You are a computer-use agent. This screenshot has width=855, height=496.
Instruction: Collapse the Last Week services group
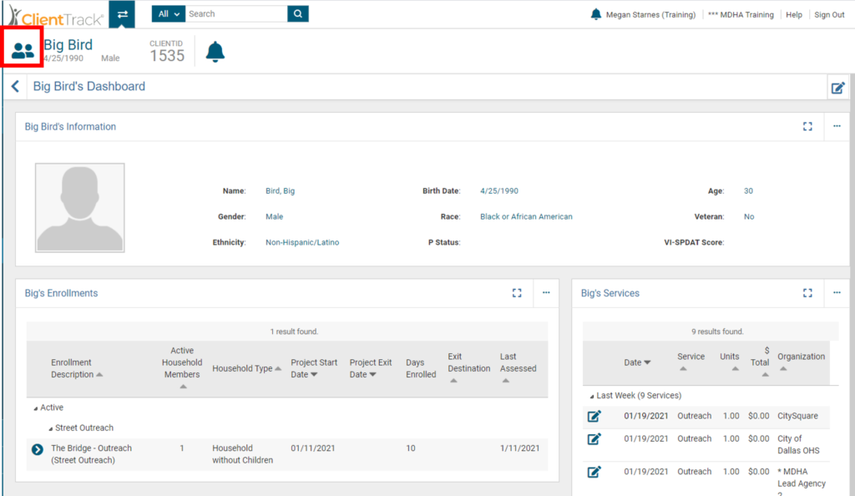592,397
